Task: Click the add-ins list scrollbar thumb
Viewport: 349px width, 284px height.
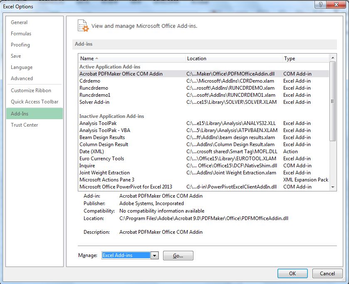Action: coord(333,101)
